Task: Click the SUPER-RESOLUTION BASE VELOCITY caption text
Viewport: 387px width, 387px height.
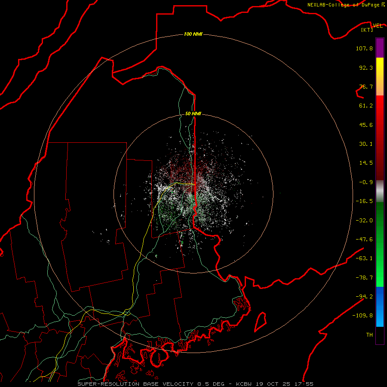Action: point(135,384)
